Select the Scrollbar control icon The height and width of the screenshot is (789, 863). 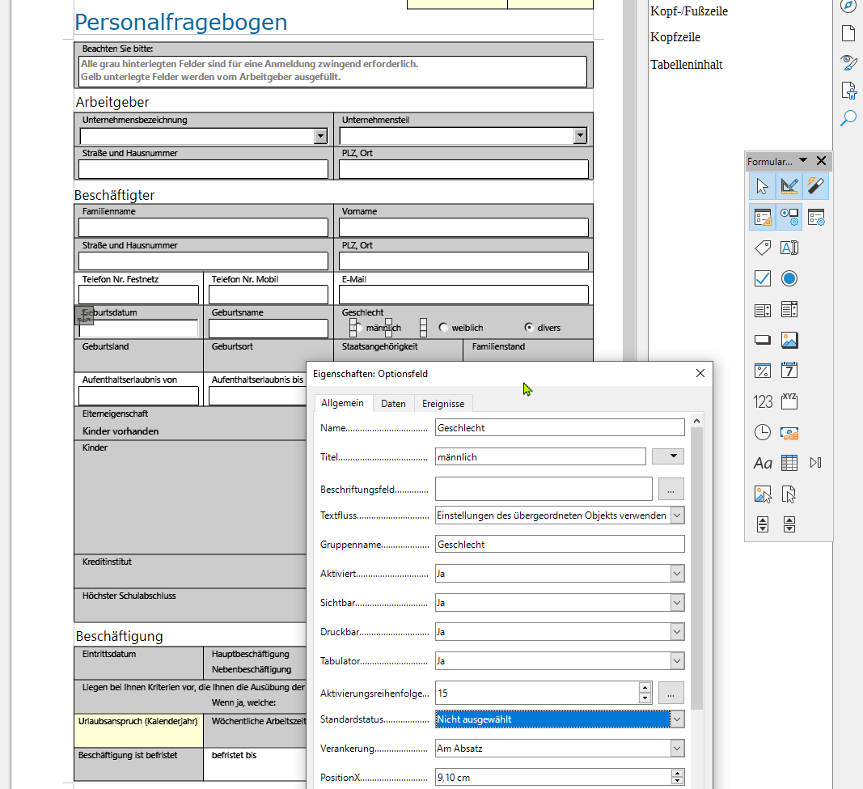(789, 524)
